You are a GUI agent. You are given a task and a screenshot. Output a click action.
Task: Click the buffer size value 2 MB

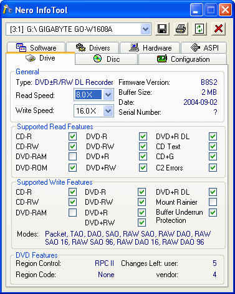click(209, 92)
